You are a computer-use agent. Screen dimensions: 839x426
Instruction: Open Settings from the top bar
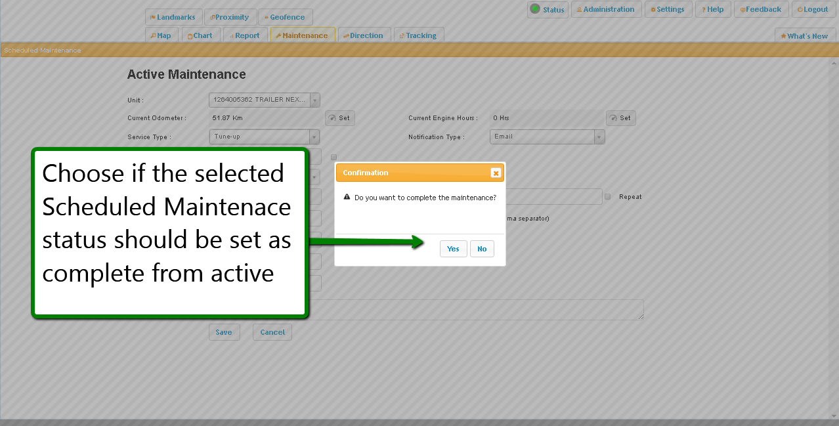click(x=668, y=9)
